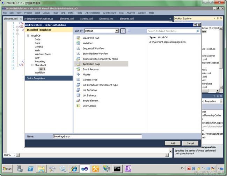Select Business Data Connectivity Model icon
The width and height of the screenshot is (227, 176).
click(78, 59)
